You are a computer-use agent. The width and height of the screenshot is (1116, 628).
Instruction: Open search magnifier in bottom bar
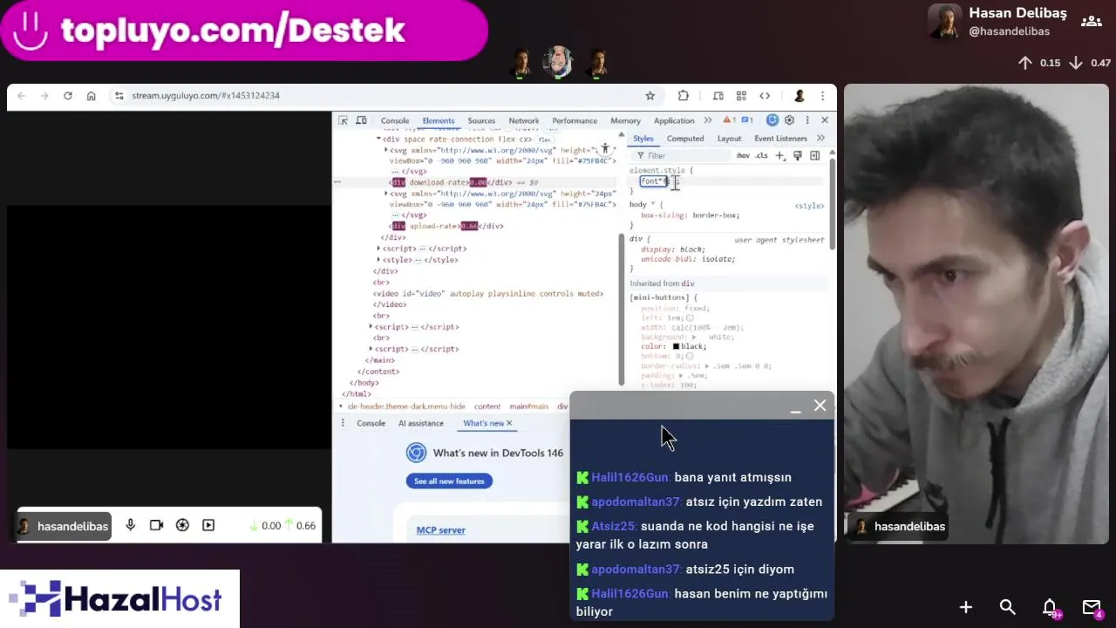[x=1008, y=607]
